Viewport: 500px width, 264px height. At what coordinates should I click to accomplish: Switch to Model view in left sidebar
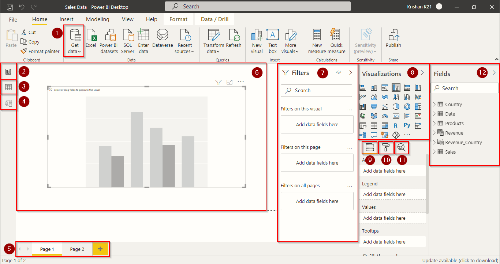tap(8, 102)
